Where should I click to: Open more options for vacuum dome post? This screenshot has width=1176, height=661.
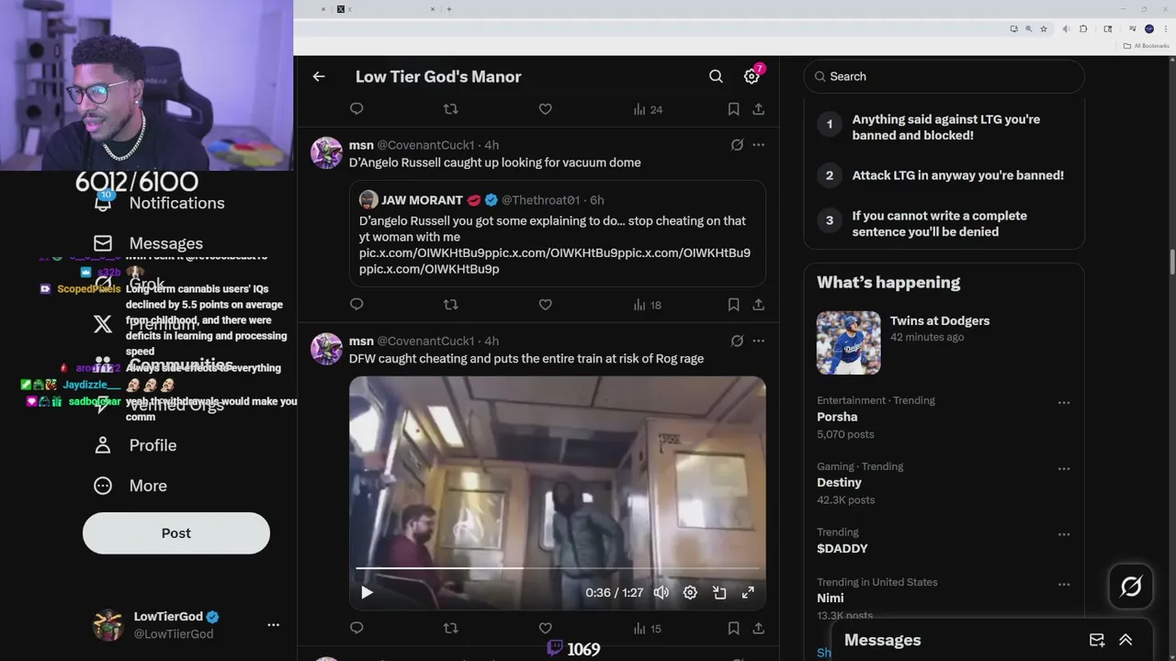[x=758, y=145]
